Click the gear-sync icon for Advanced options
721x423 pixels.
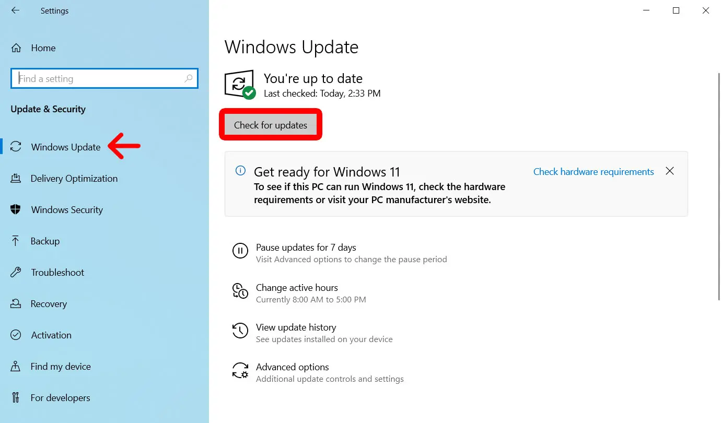click(240, 371)
